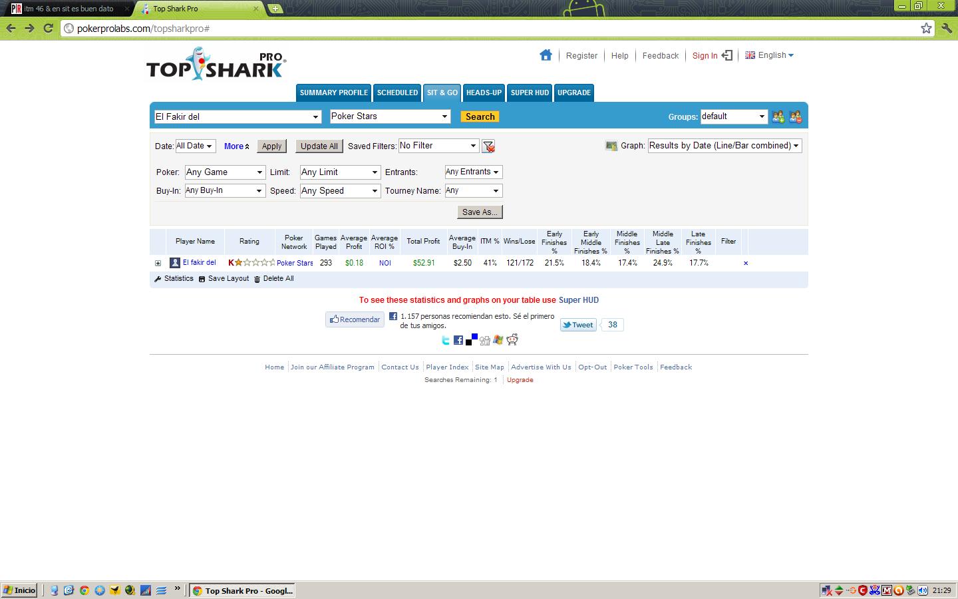Switch to the Super HUD tab
This screenshot has width=958, height=599.
click(x=530, y=93)
